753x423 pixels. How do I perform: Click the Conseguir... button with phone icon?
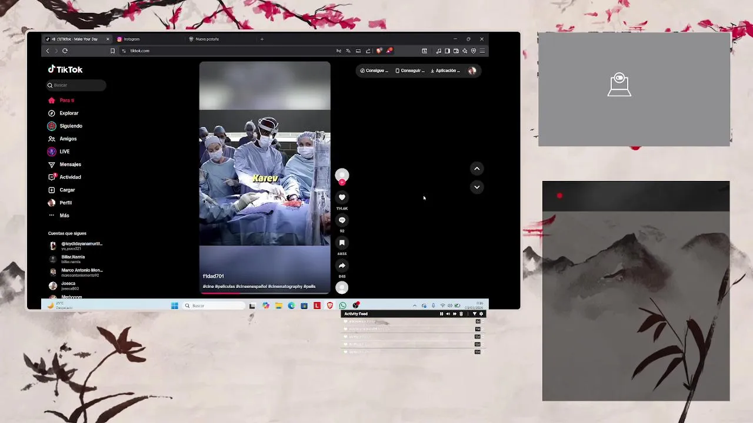point(410,70)
